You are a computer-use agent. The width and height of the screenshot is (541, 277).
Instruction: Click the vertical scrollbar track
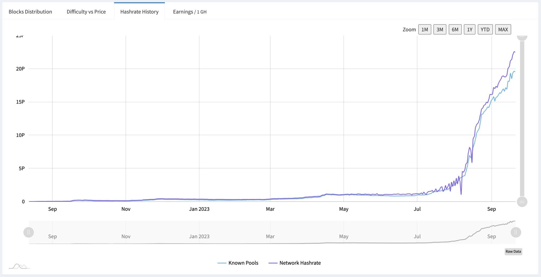coord(522,119)
